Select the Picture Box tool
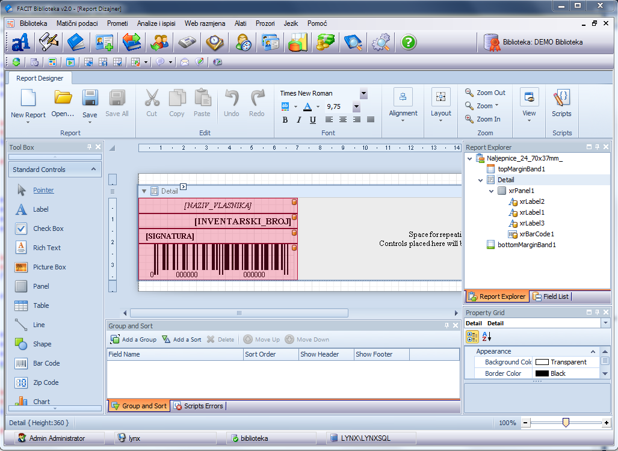Screen dimensions: 618x451 (49, 267)
